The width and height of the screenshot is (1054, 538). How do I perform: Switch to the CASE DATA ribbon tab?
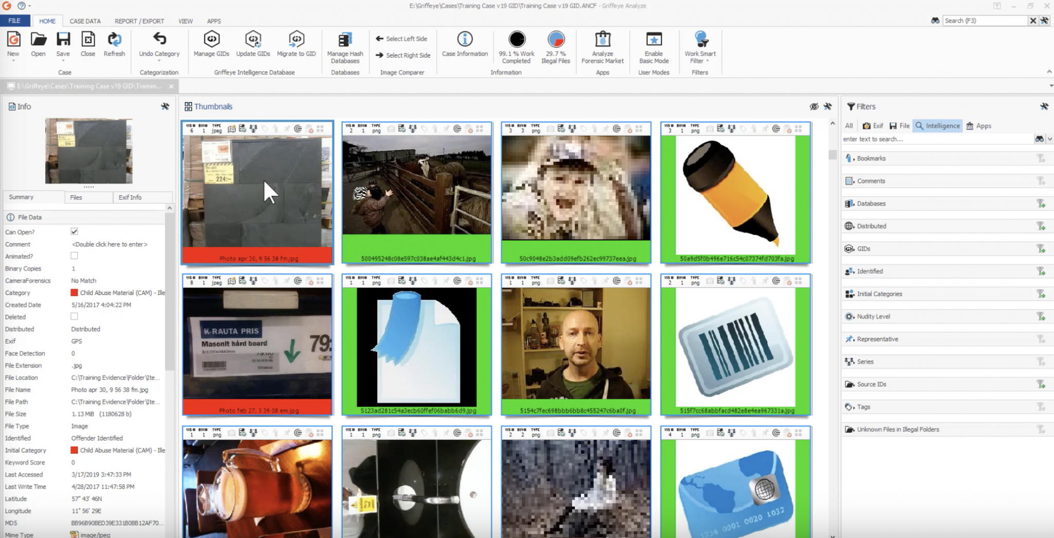pyautogui.click(x=85, y=21)
